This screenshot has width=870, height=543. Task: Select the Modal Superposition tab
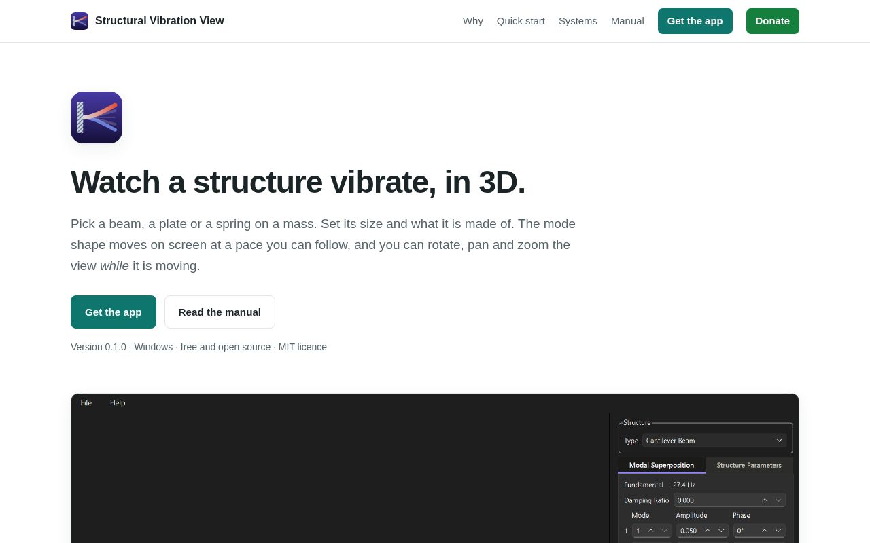tap(661, 465)
